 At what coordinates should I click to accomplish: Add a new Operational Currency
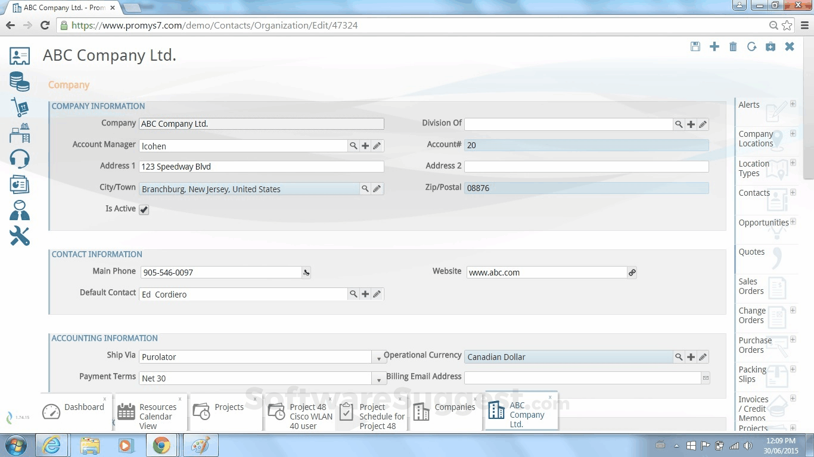pyautogui.click(x=691, y=357)
